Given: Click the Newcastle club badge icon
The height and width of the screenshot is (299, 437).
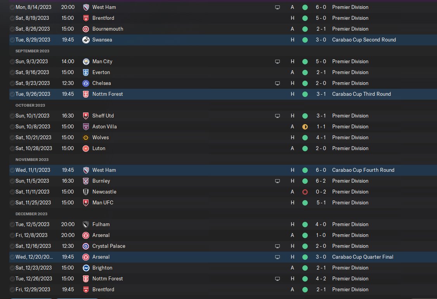Looking at the screenshot, I should tap(86, 192).
